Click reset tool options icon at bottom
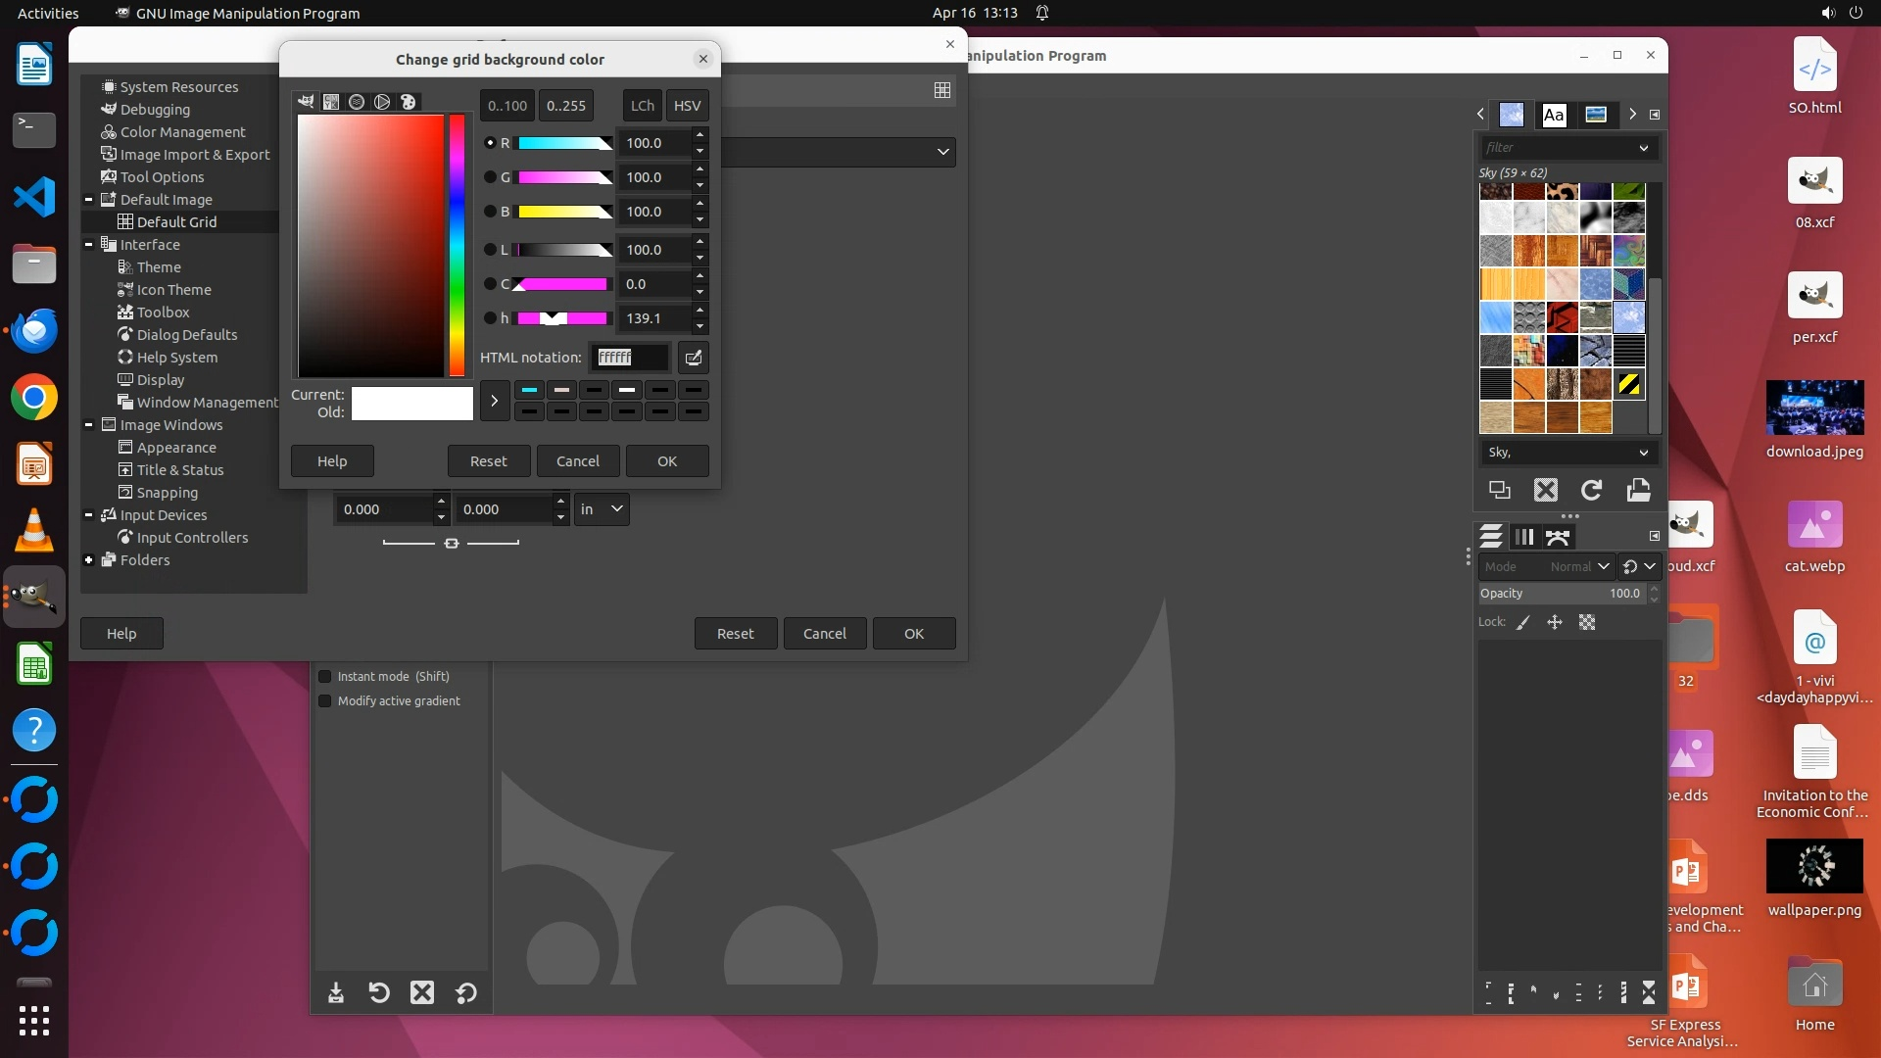The height and width of the screenshot is (1058, 1881). pyautogui.click(x=466, y=993)
